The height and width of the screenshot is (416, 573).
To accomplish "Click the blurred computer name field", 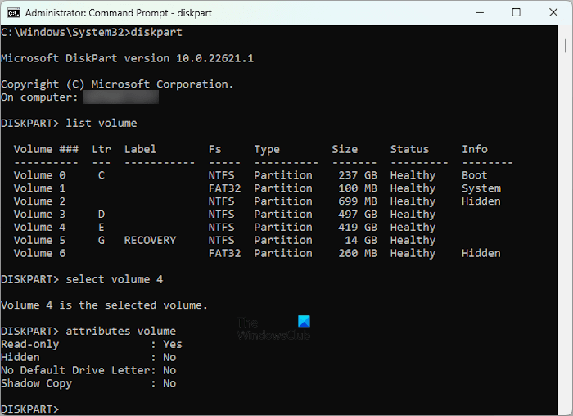I will point(120,97).
